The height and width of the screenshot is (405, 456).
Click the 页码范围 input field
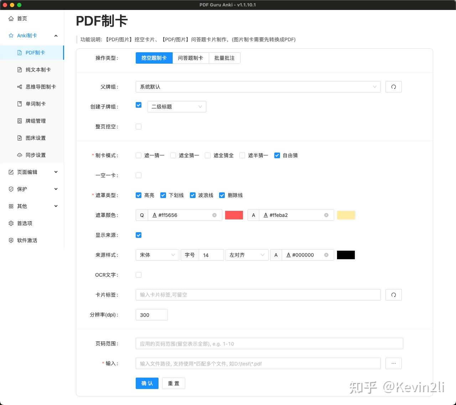tap(269, 343)
